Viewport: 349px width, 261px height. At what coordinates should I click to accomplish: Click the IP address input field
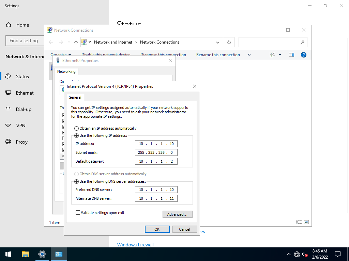coord(156,144)
